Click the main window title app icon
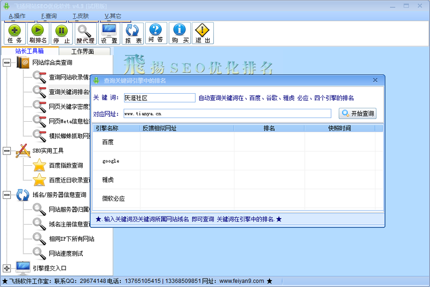Image resolution: width=430 pixels, height=287 pixels. [6, 6]
